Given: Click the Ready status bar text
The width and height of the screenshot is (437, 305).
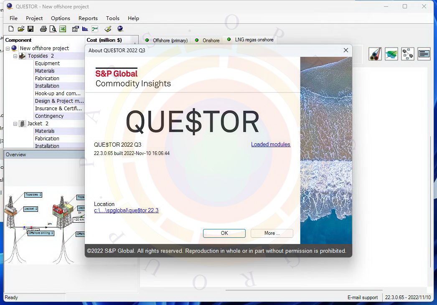Looking at the screenshot, I should pyautogui.click(x=11, y=297).
